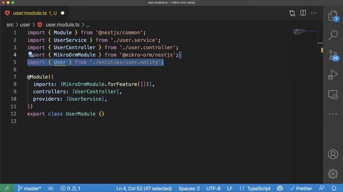Open Problems panel from errors and warnings count

pyautogui.click(x=70, y=188)
